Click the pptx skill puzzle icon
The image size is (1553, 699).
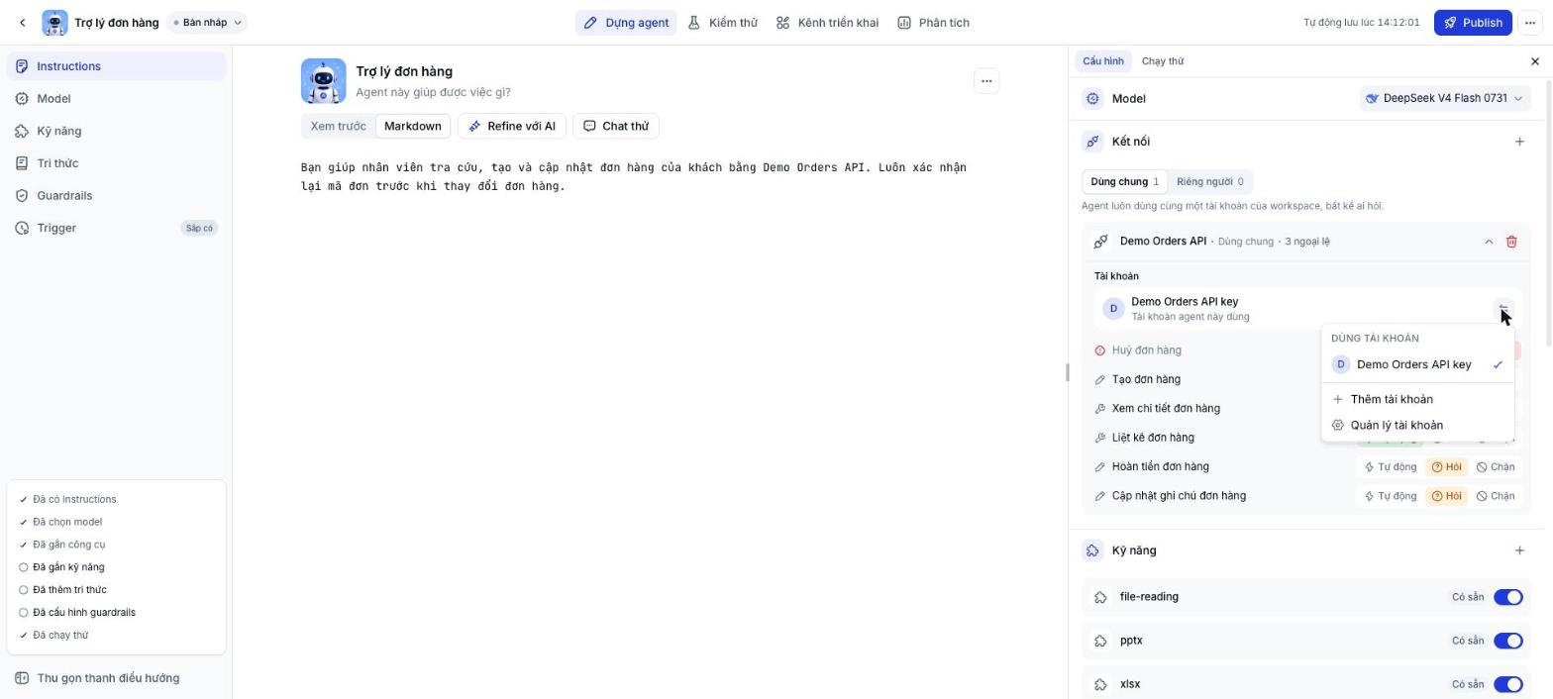click(x=1100, y=641)
